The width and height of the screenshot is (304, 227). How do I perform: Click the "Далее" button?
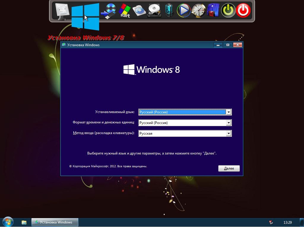[229, 168]
